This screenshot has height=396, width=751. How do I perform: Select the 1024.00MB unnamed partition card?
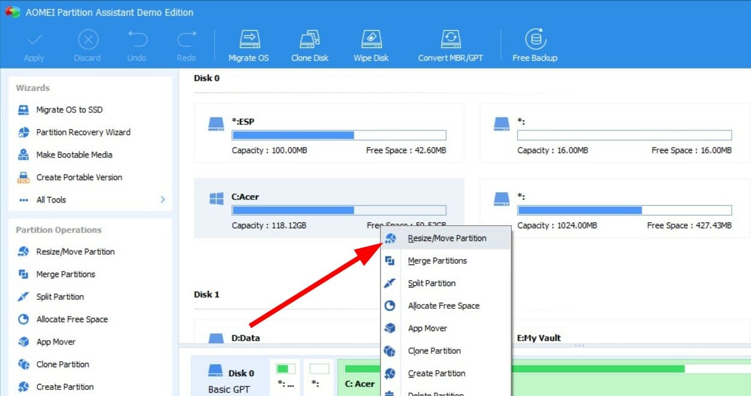tap(615, 208)
